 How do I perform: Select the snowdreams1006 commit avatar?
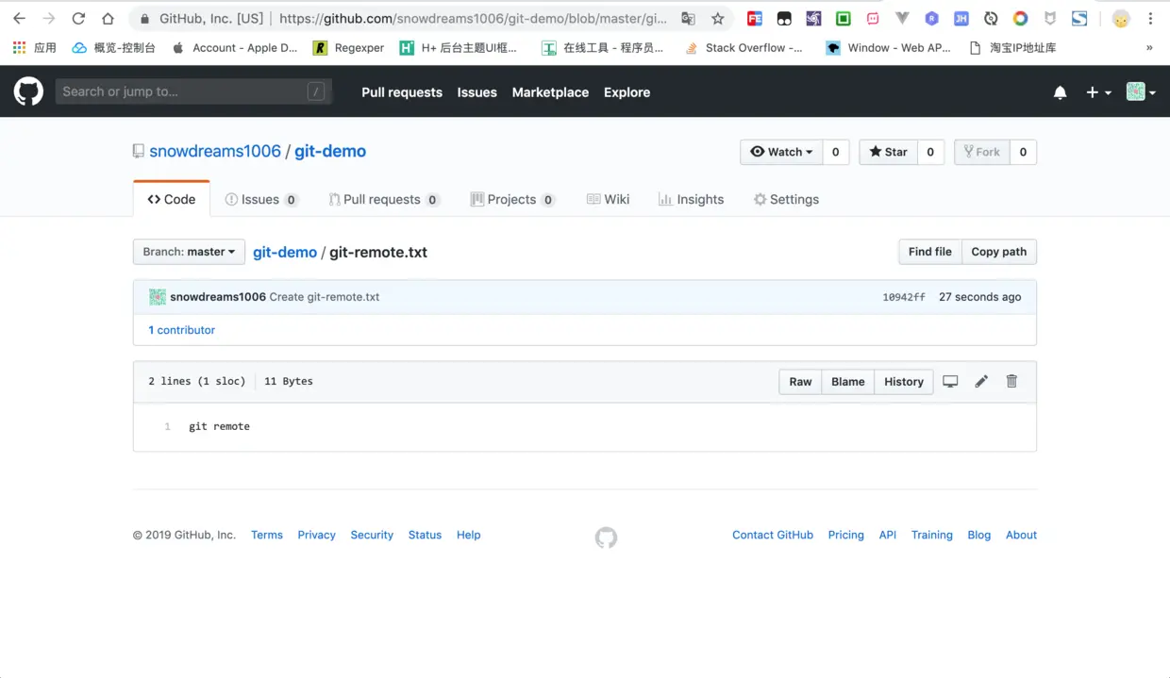point(157,296)
